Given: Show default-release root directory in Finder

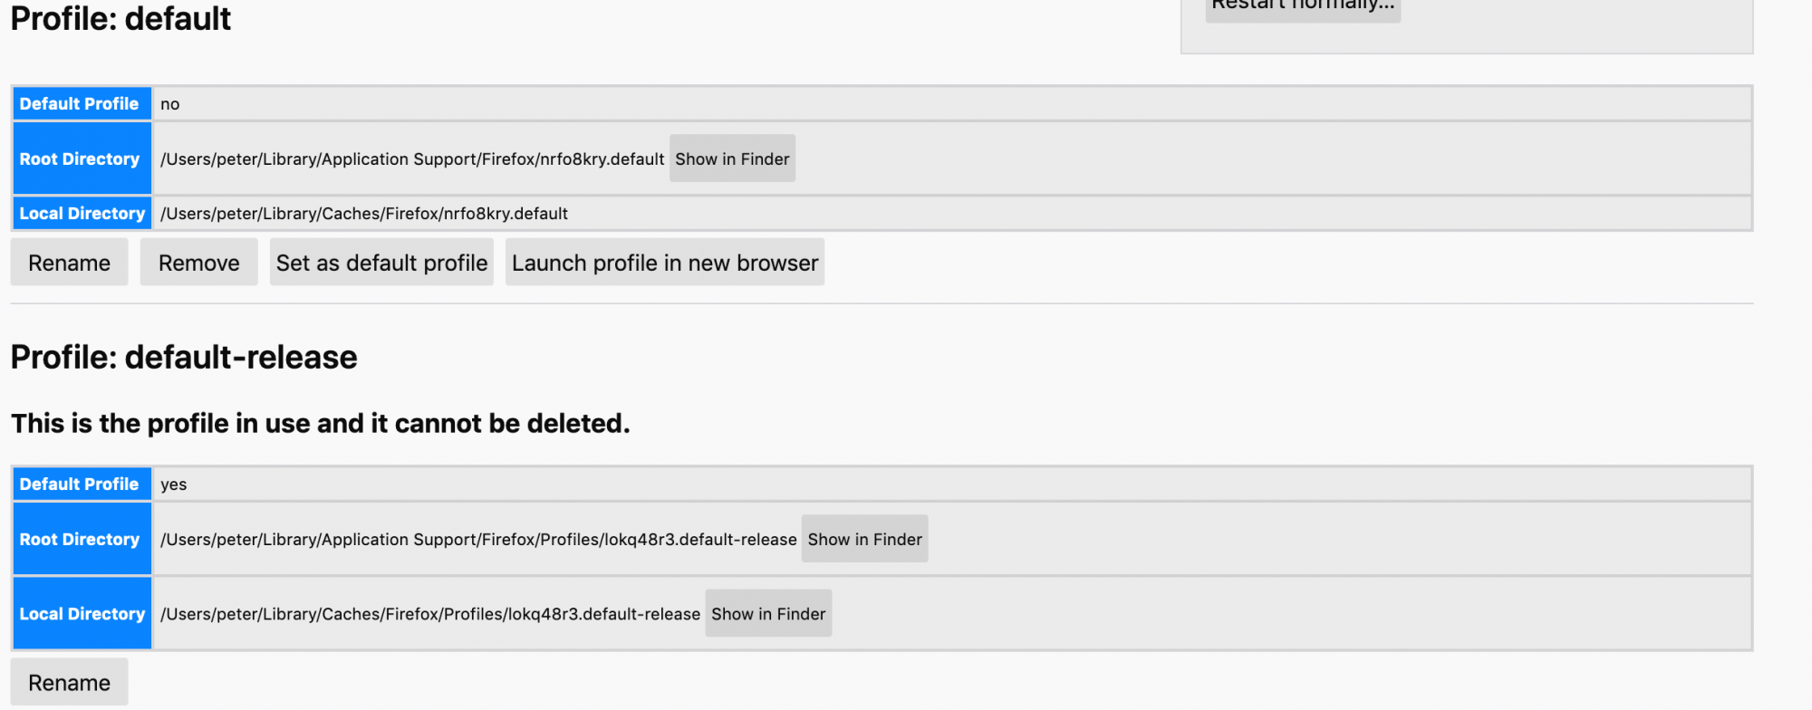Looking at the screenshot, I should tap(864, 539).
